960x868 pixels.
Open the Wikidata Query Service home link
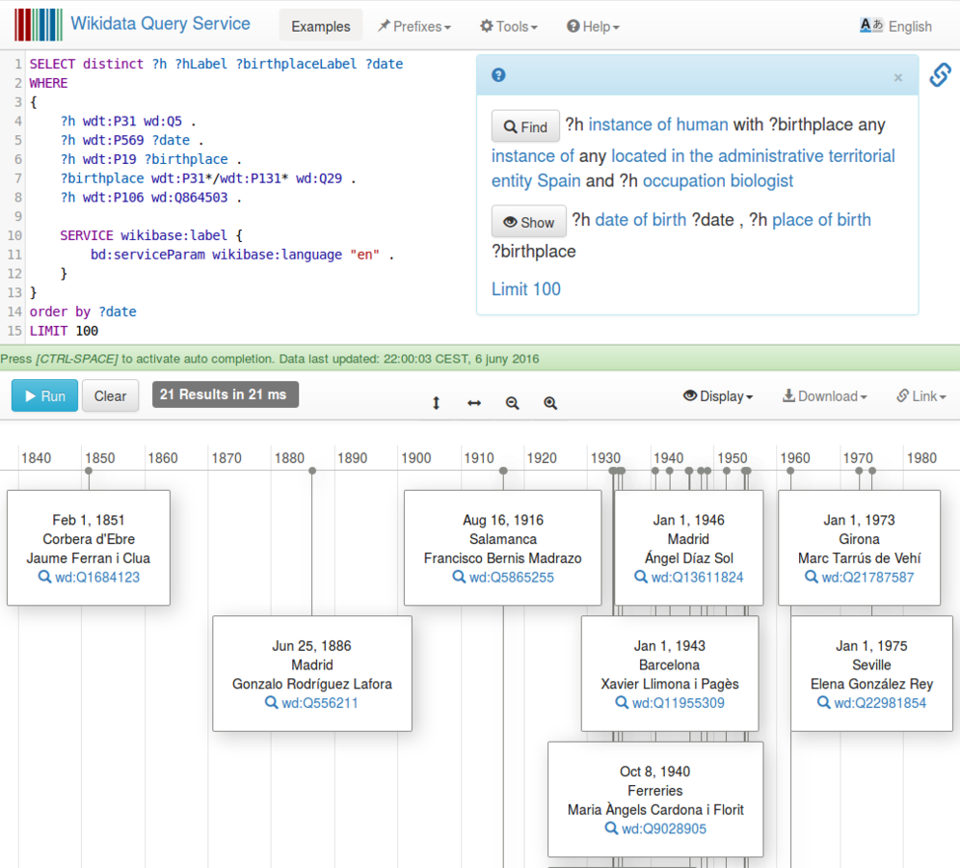[160, 23]
